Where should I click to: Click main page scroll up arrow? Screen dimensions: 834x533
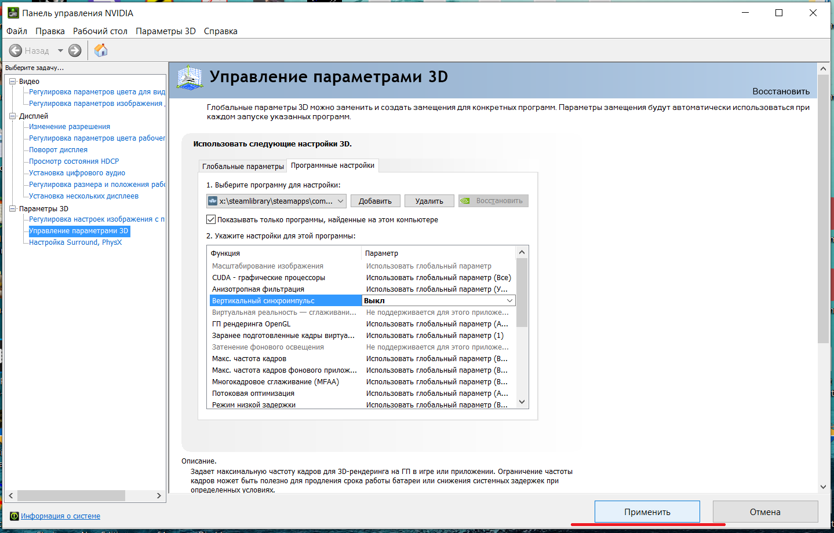(x=823, y=68)
